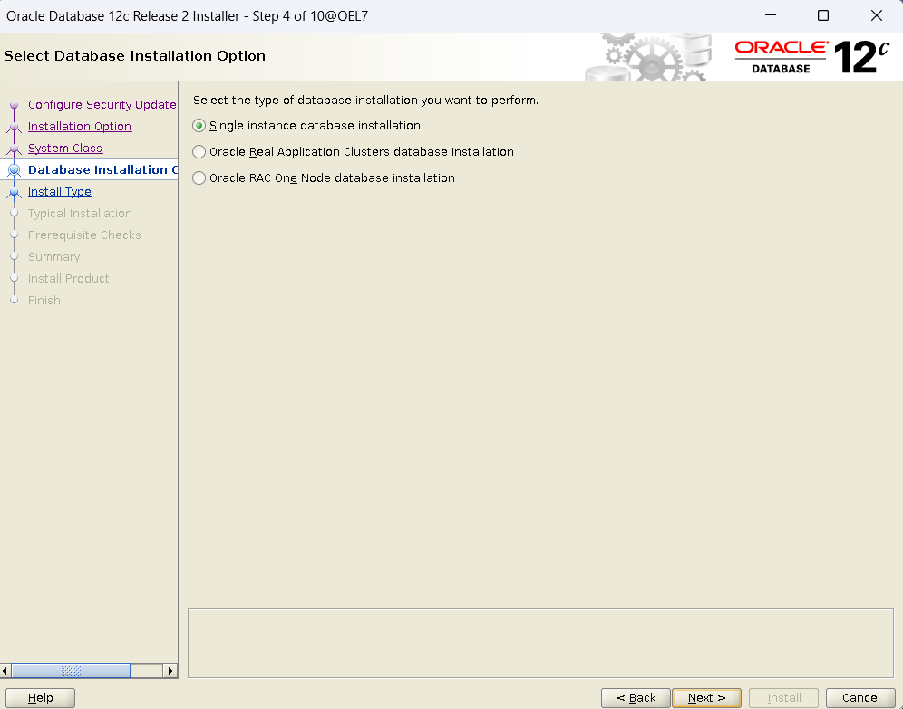Screen dimensions: 903x709
Task: Click the Prerequisite Checks step text
Action: coord(84,235)
